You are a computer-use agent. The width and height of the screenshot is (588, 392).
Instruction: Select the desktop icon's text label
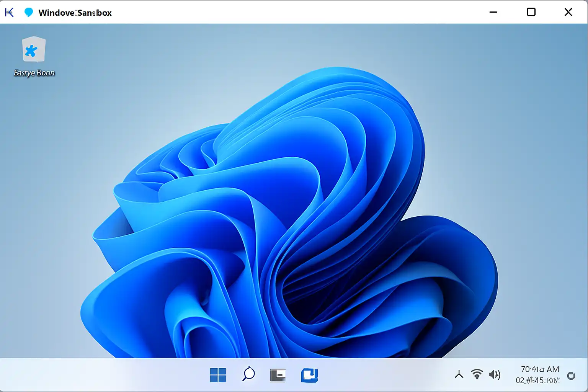coord(34,73)
